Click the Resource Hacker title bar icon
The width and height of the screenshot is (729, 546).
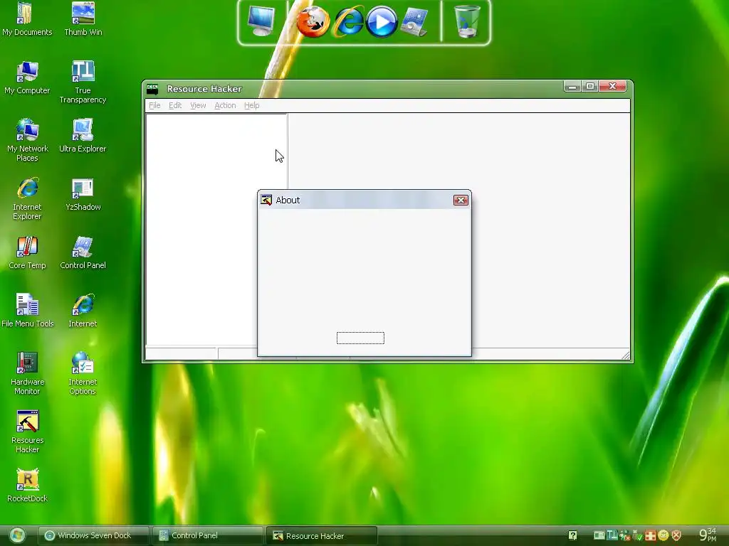pos(152,89)
